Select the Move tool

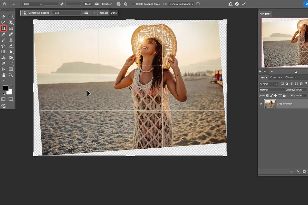(4, 16)
